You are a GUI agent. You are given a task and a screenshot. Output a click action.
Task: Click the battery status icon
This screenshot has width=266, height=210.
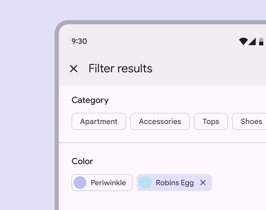point(261,41)
